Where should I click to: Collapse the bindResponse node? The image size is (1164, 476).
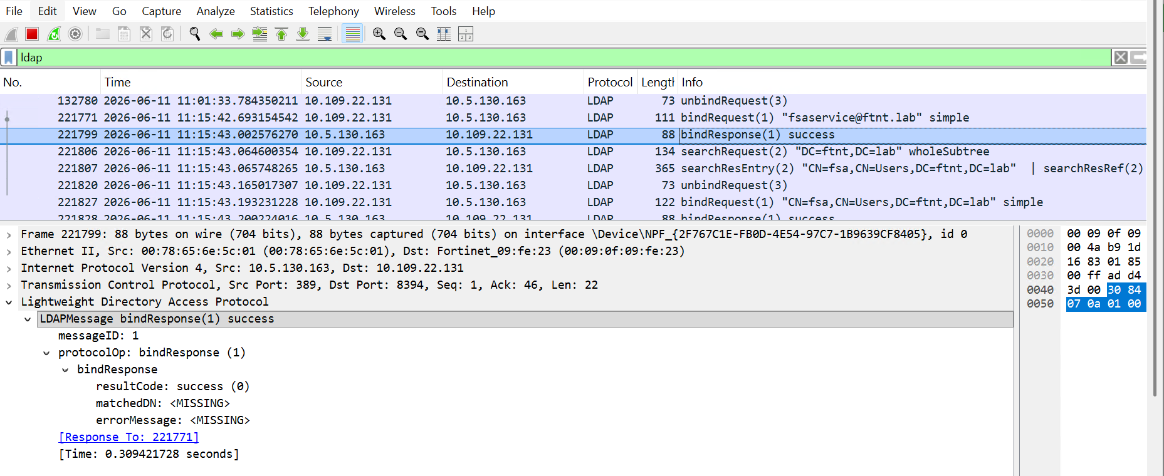pyautogui.click(x=65, y=370)
